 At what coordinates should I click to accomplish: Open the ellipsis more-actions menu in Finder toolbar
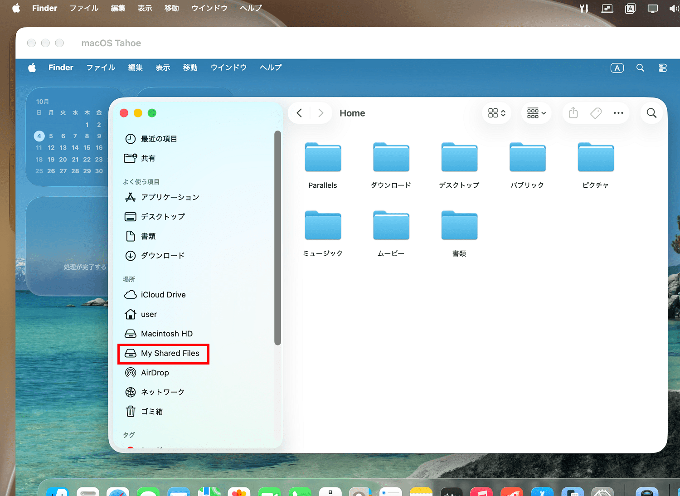(618, 113)
